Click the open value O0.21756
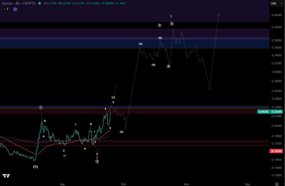This screenshot has height=186, width=285. click(x=50, y=3)
